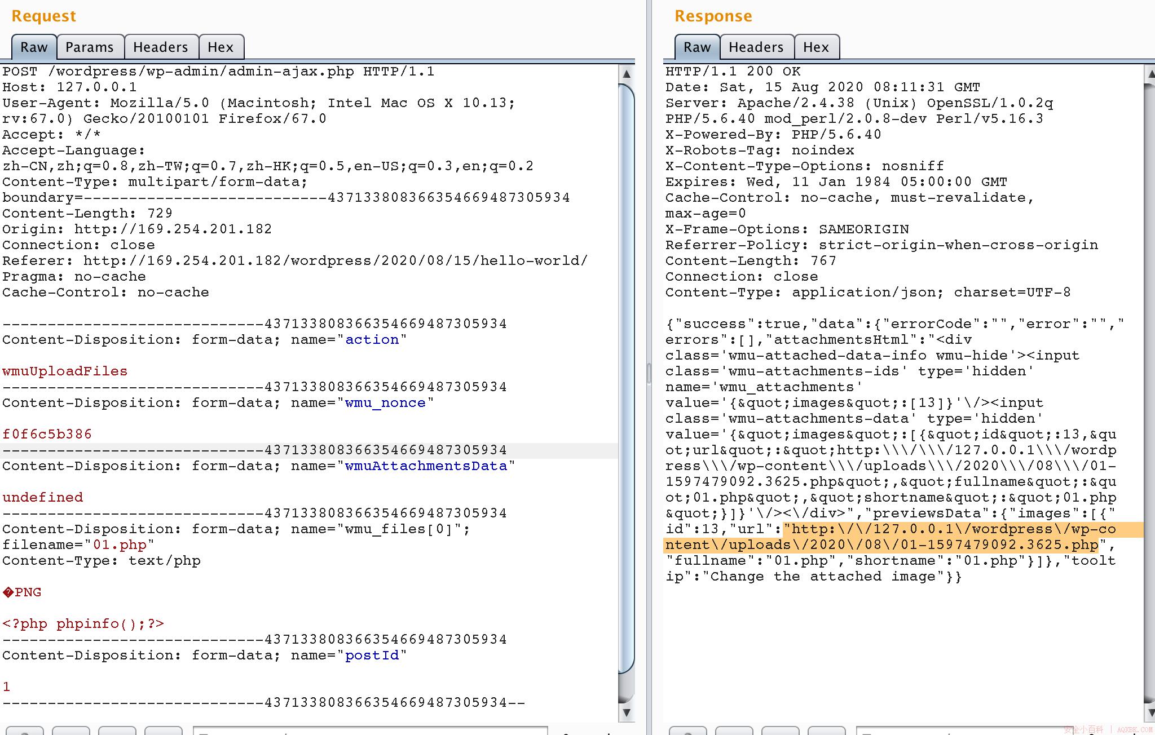The width and height of the screenshot is (1155, 735).
Task: Click the Content-Length: 767 header
Action: [751, 261]
